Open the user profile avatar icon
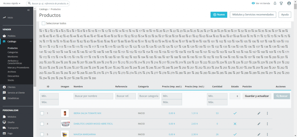 (x=289, y=3)
